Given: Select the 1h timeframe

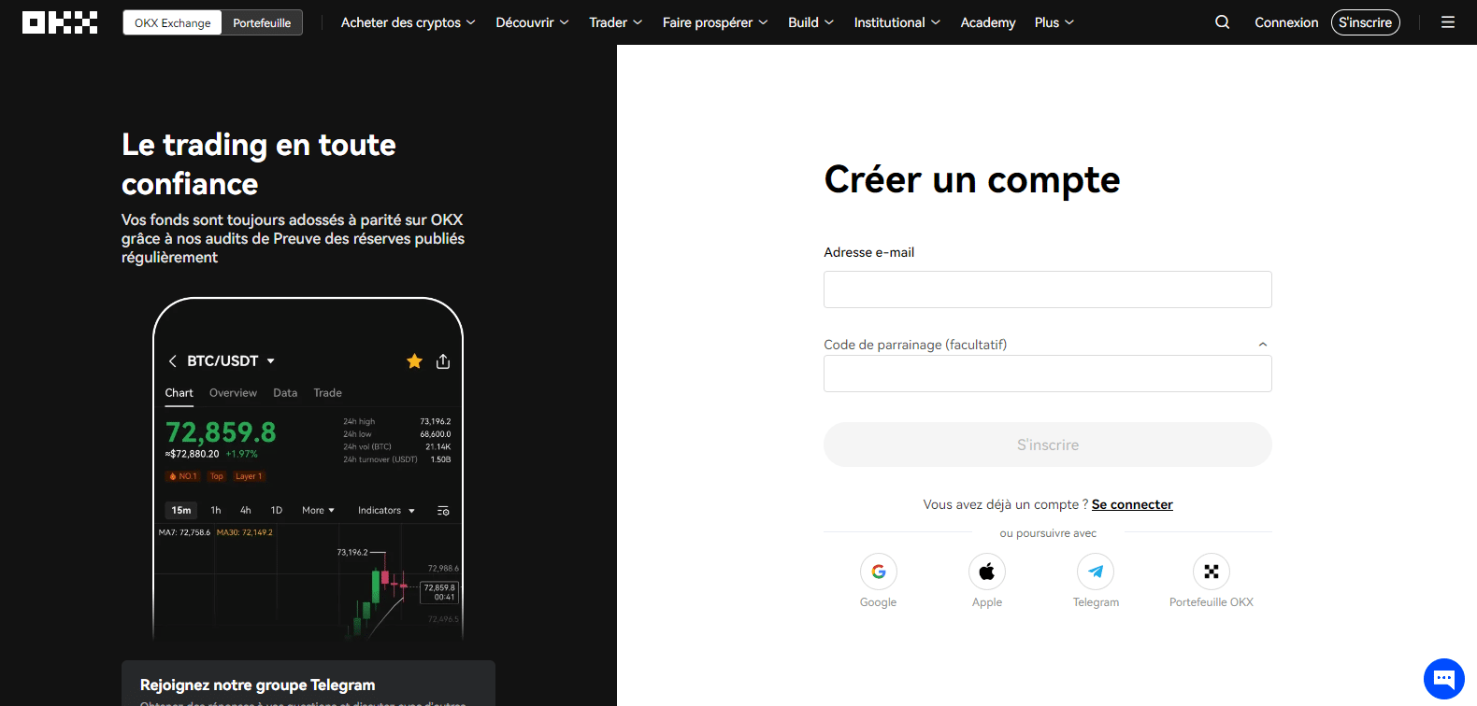Looking at the screenshot, I should pyautogui.click(x=216, y=511).
